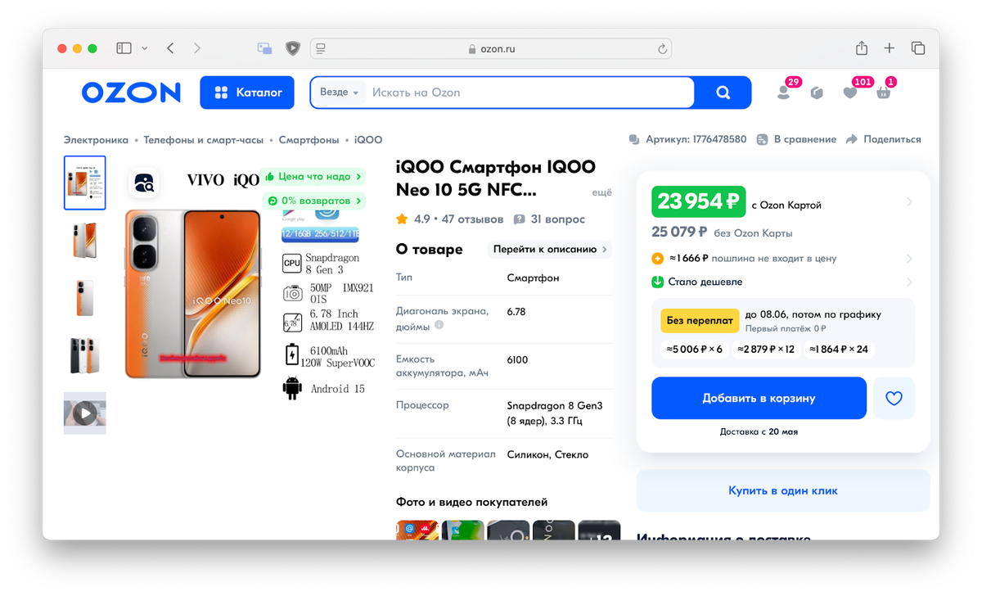
Task: Select the second thumbnail showing phone angle
Action: click(85, 241)
